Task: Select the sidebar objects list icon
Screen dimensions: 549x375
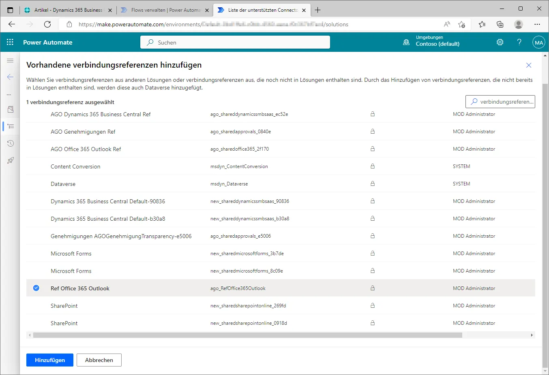Action: point(11,126)
